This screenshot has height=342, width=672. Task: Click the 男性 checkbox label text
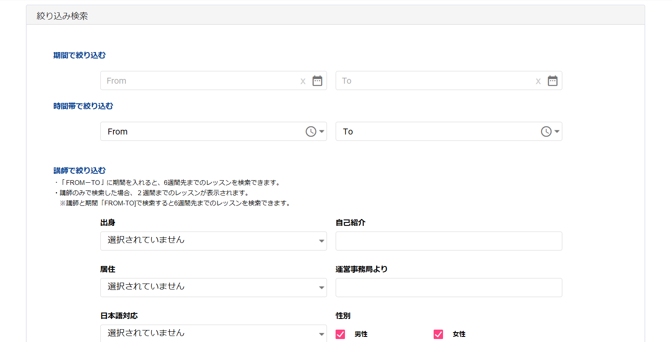[x=361, y=334]
